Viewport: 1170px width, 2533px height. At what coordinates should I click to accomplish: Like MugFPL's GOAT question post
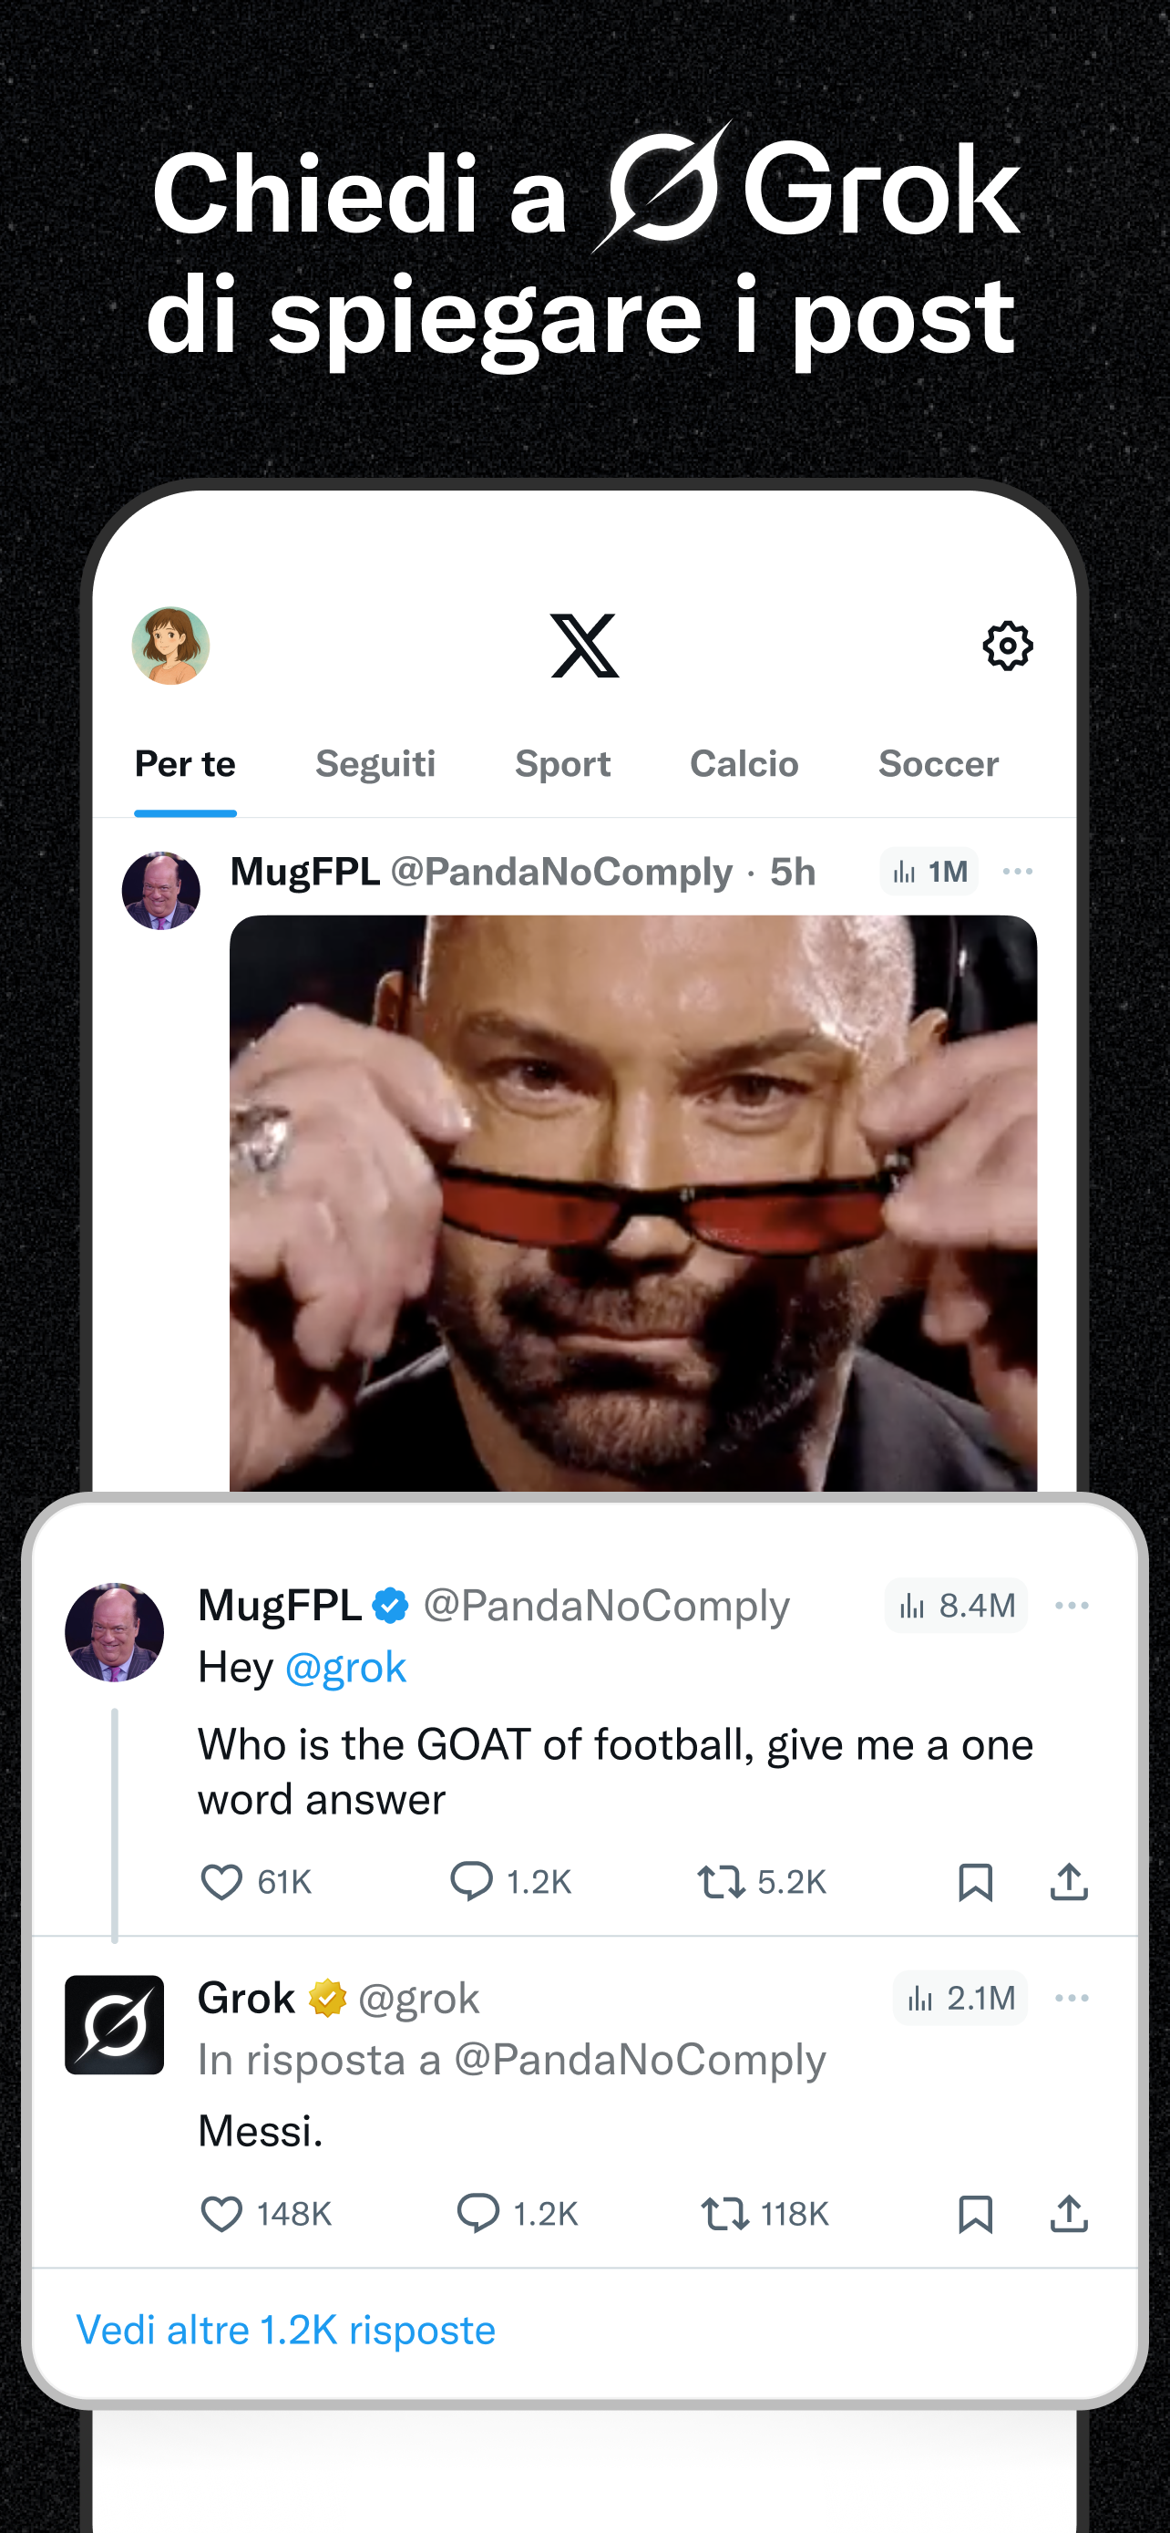coord(222,1882)
